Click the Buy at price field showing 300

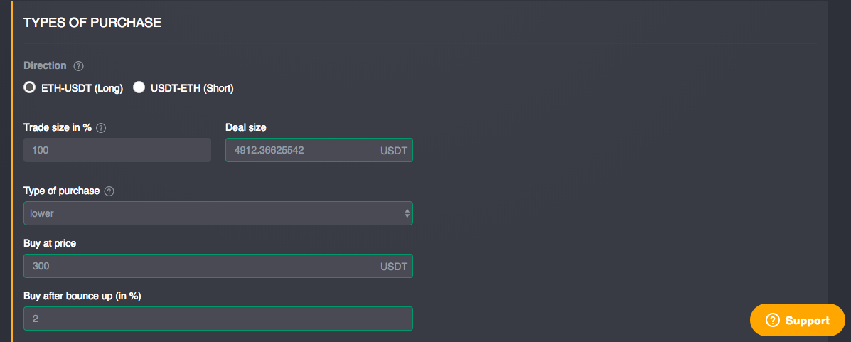click(218, 266)
